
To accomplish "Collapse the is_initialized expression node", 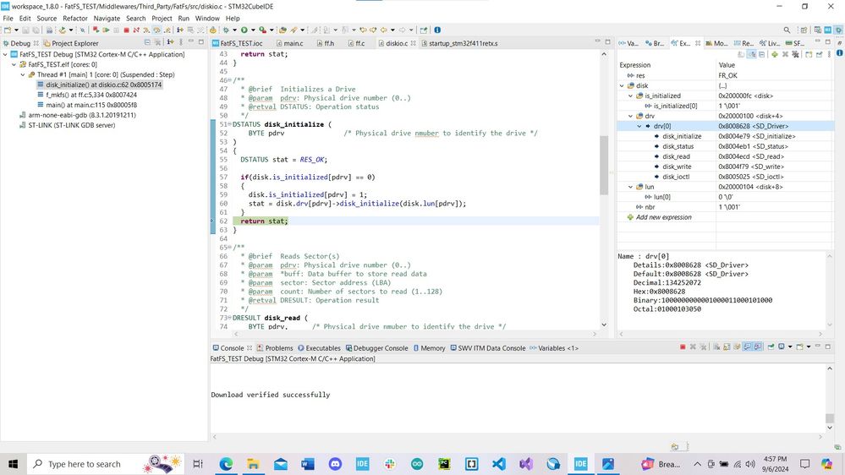I will (630, 96).
